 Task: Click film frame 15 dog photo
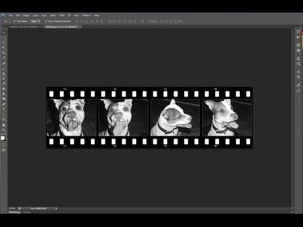coord(175,117)
